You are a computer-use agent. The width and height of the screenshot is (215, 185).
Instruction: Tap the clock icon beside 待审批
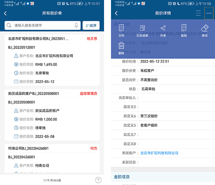click(16, 128)
